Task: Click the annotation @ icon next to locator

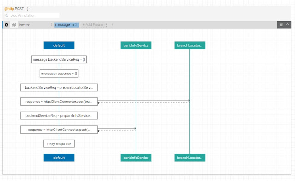Action: click(x=14, y=25)
